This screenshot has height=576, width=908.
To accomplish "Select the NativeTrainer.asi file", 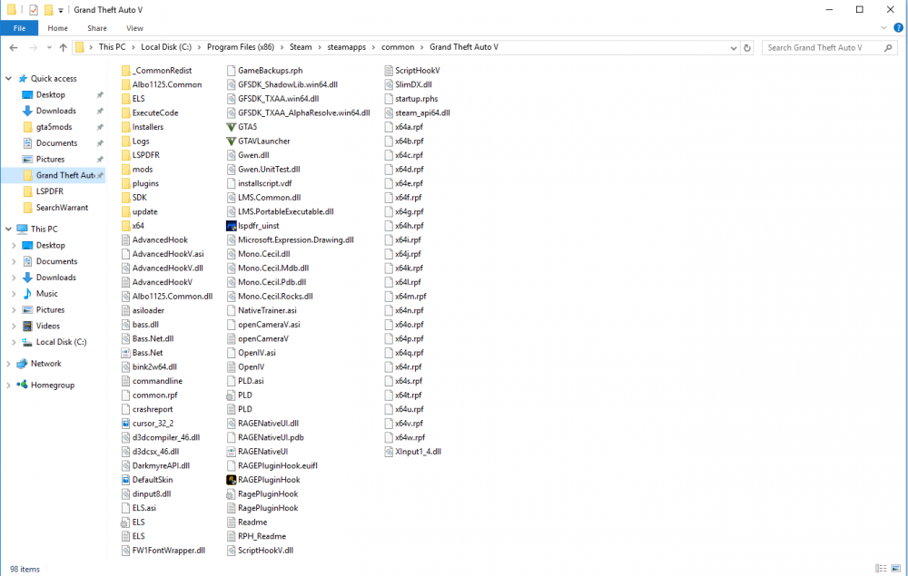I will click(267, 310).
